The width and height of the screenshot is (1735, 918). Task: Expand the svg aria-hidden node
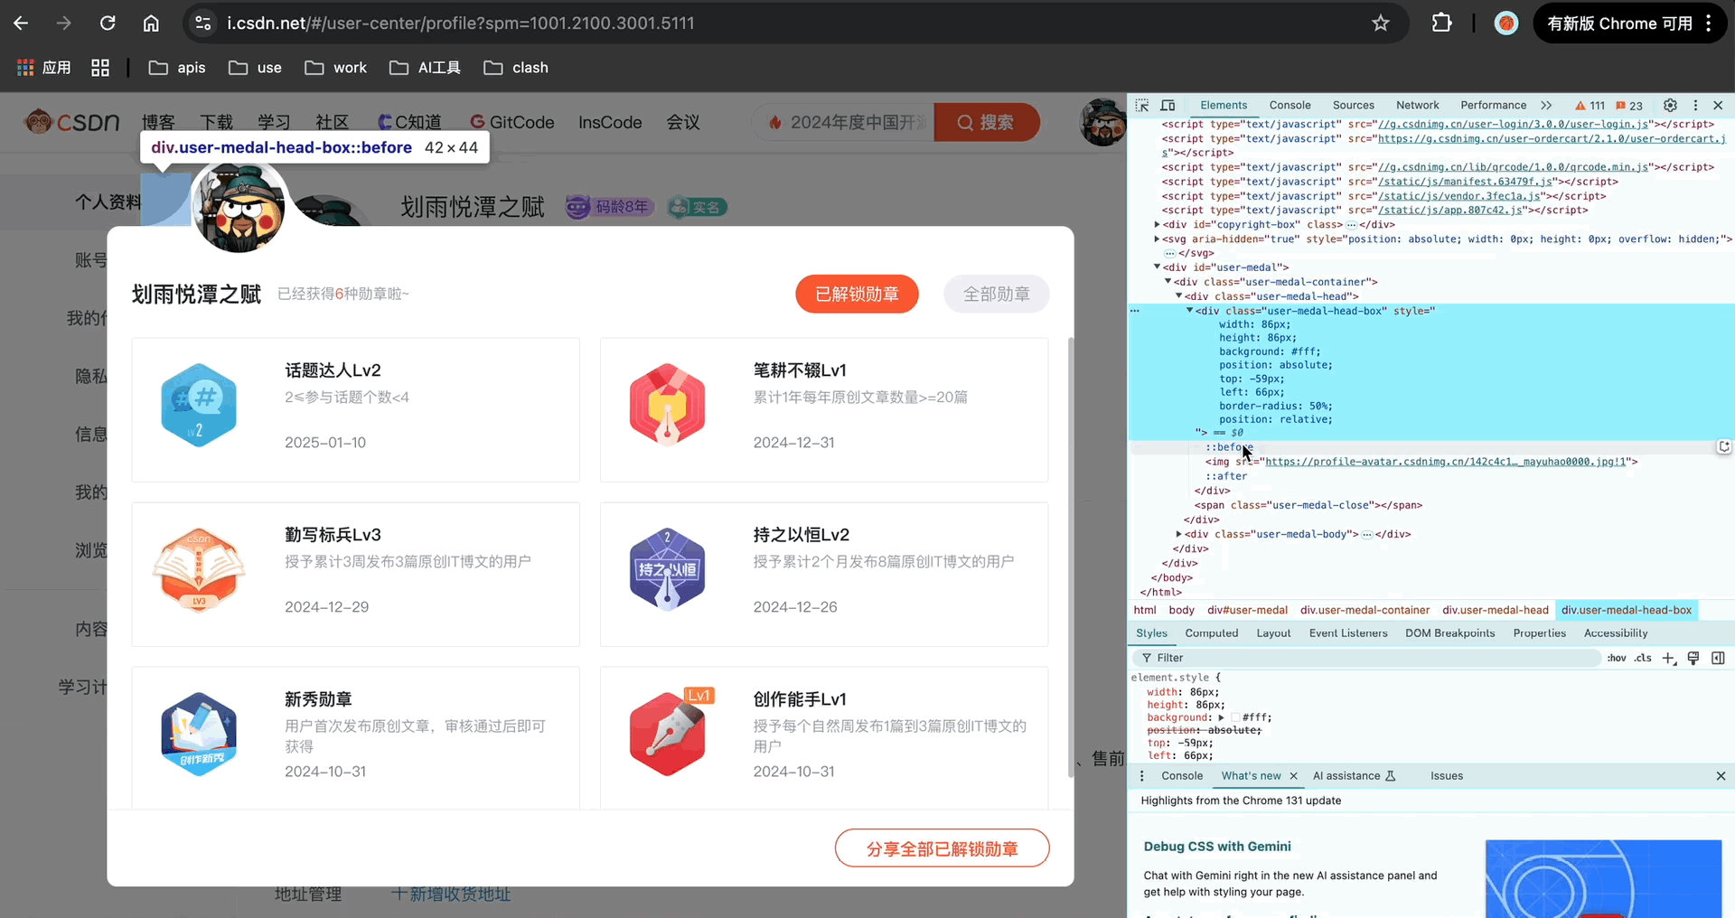tap(1157, 239)
